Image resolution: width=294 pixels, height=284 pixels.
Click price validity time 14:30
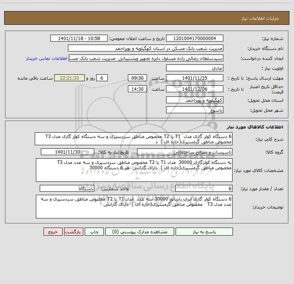137,89
